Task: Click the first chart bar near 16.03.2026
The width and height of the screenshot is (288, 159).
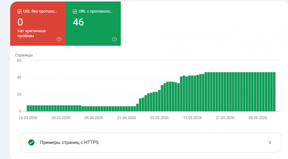Action: (x=28, y=108)
